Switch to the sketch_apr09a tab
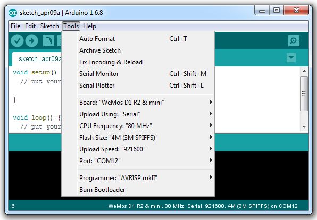The height and width of the screenshot is (220, 317). pos(37,59)
